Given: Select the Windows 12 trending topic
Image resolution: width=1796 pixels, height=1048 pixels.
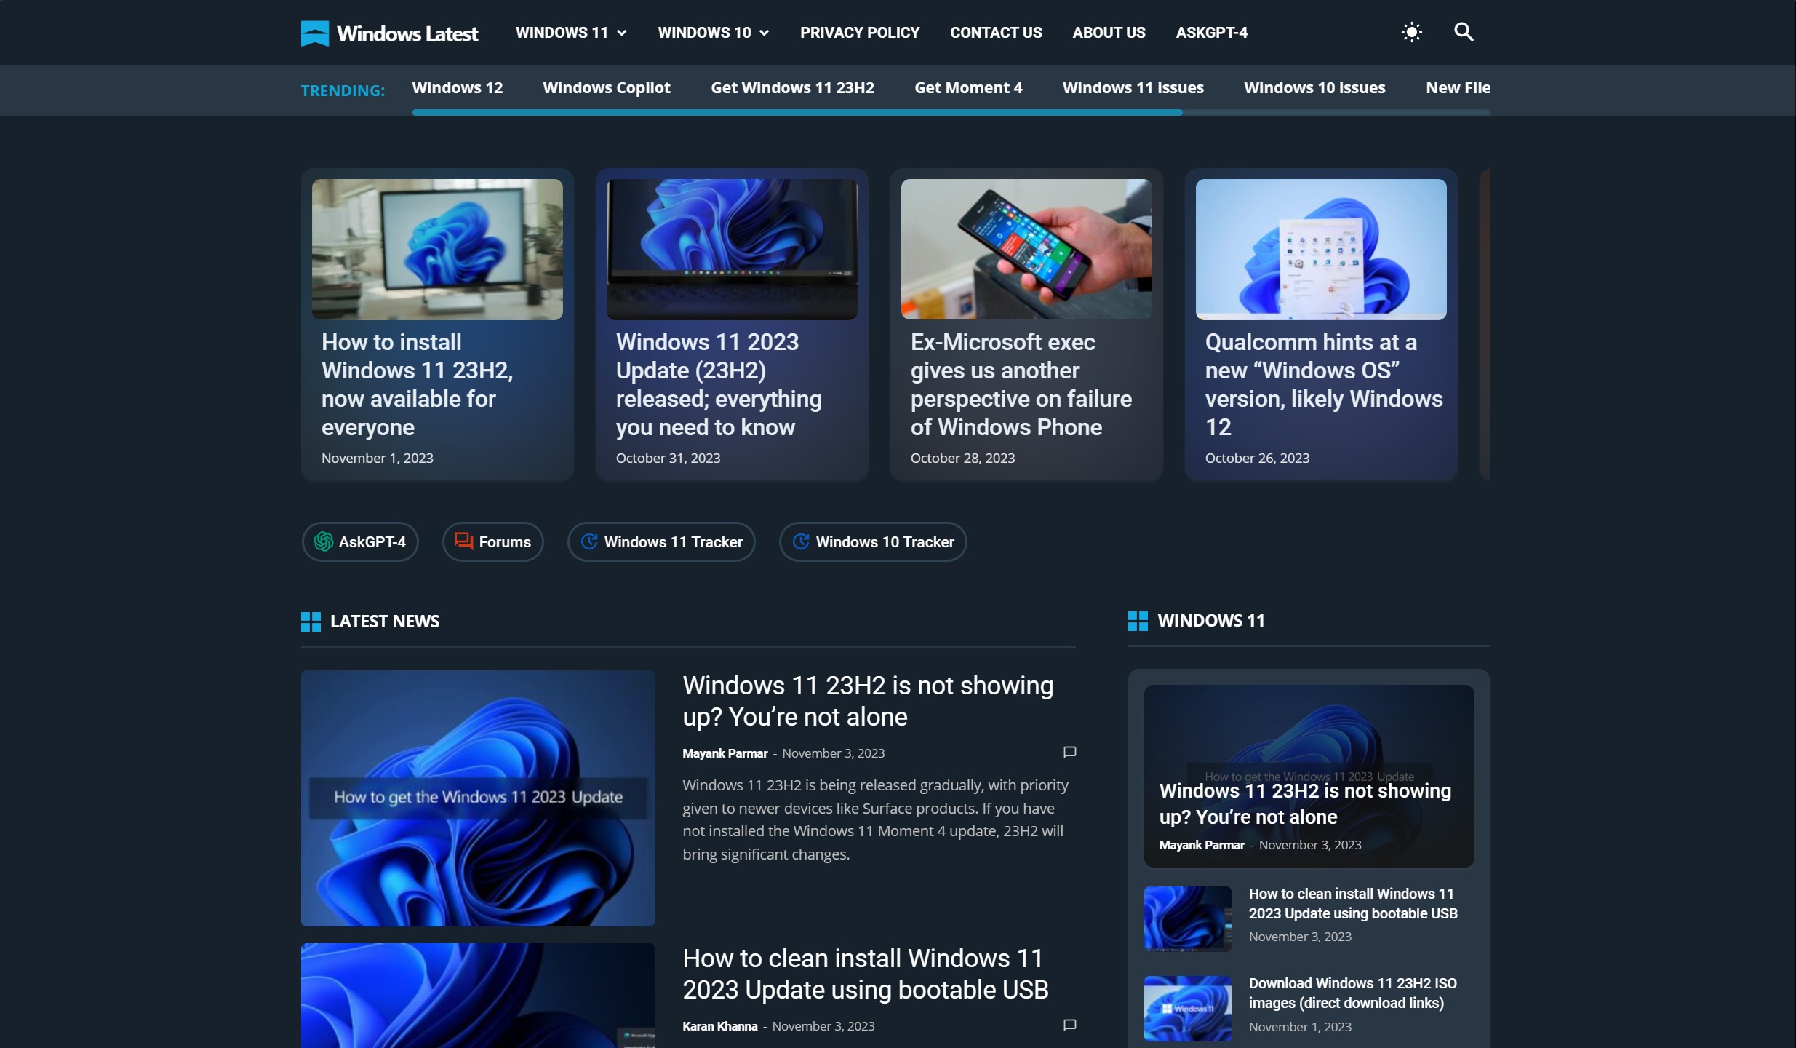Looking at the screenshot, I should pyautogui.click(x=457, y=87).
